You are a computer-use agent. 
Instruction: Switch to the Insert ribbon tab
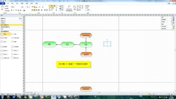click(x=12, y=4)
